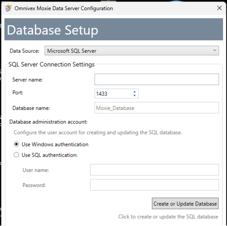Click the window title bar text
The height and width of the screenshot is (226, 227).
(x=64, y=8)
